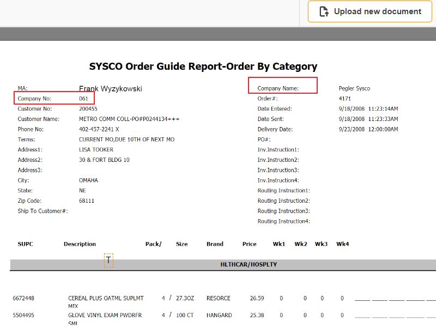Screen dimensions: 436x327
Task: Select the customer name METRO COMM COLL-PO#P0244134+++
Action: pyautogui.click(x=129, y=119)
